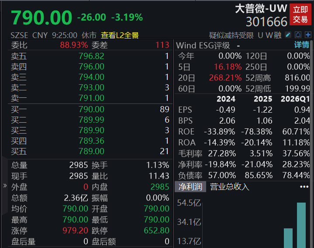Click 买一 volume 89
The height and width of the screenshot is (248, 314).
click(x=165, y=109)
